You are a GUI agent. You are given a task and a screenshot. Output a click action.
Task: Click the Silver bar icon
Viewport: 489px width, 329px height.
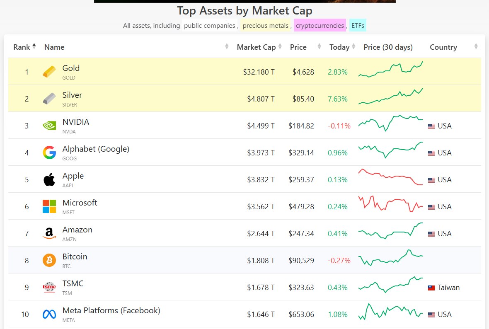click(49, 99)
